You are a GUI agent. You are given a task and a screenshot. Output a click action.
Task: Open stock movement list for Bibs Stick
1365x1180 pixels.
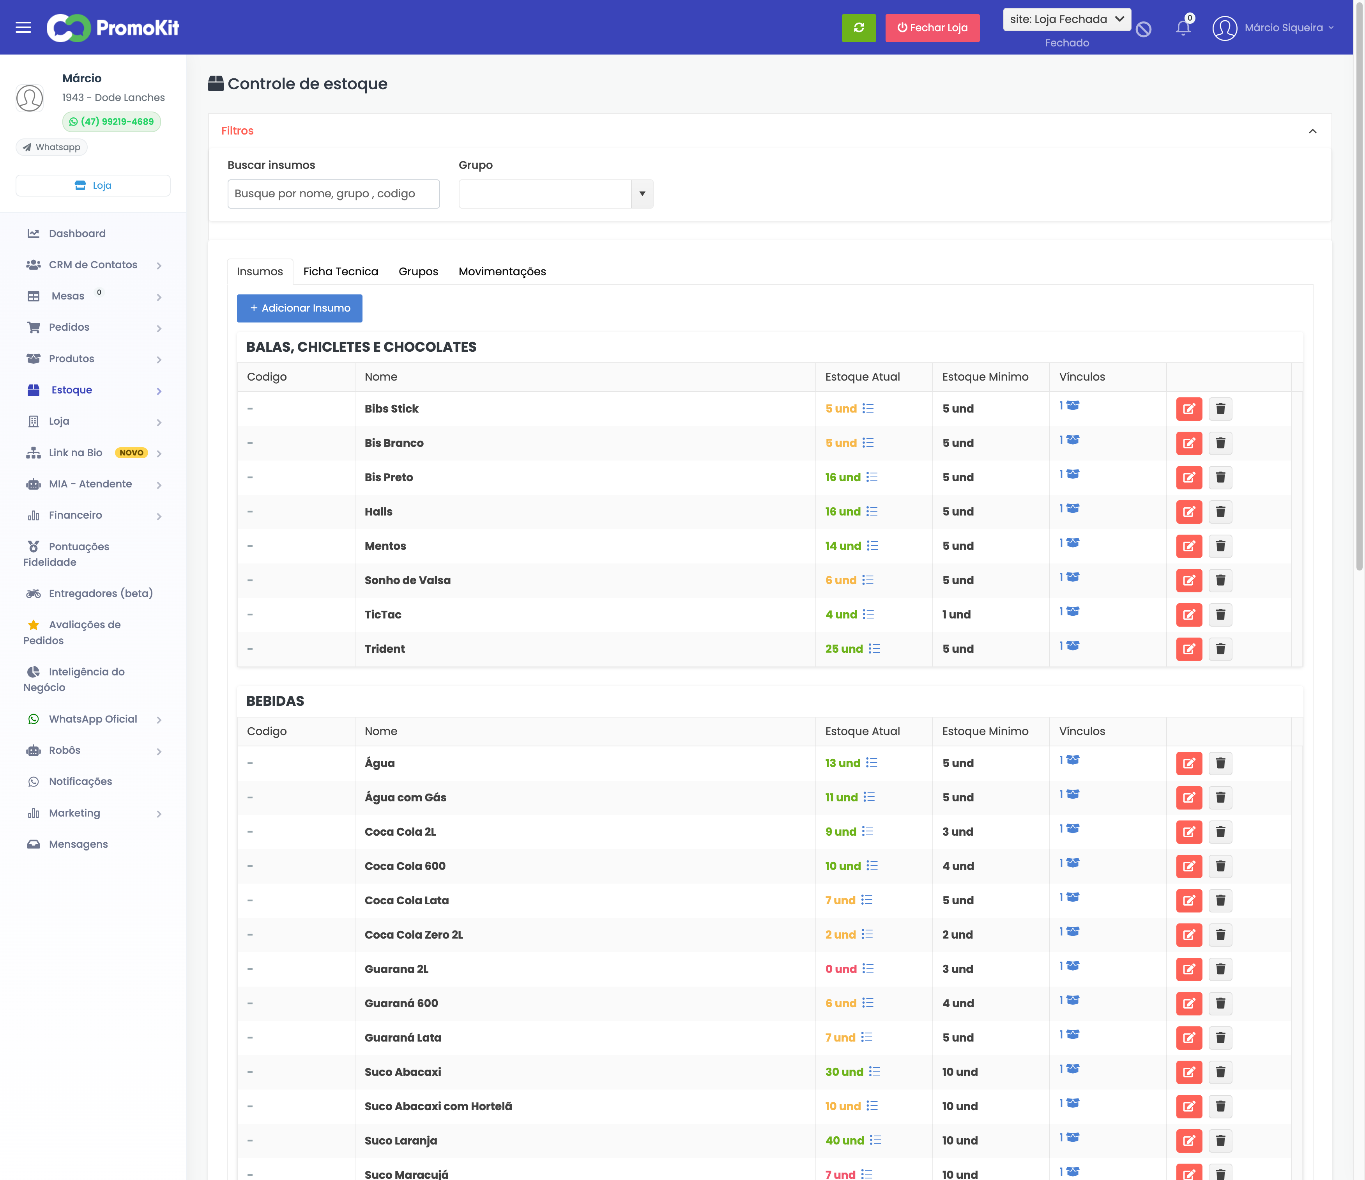[x=868, y=409]
